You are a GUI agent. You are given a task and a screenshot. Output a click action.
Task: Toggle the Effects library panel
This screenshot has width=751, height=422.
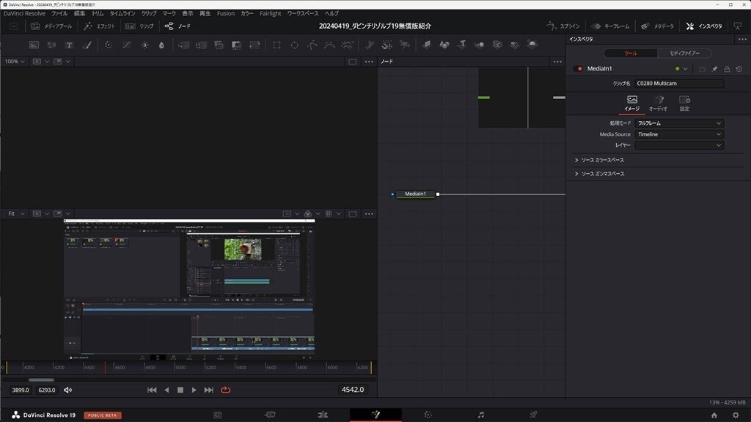tap(99, 26)
